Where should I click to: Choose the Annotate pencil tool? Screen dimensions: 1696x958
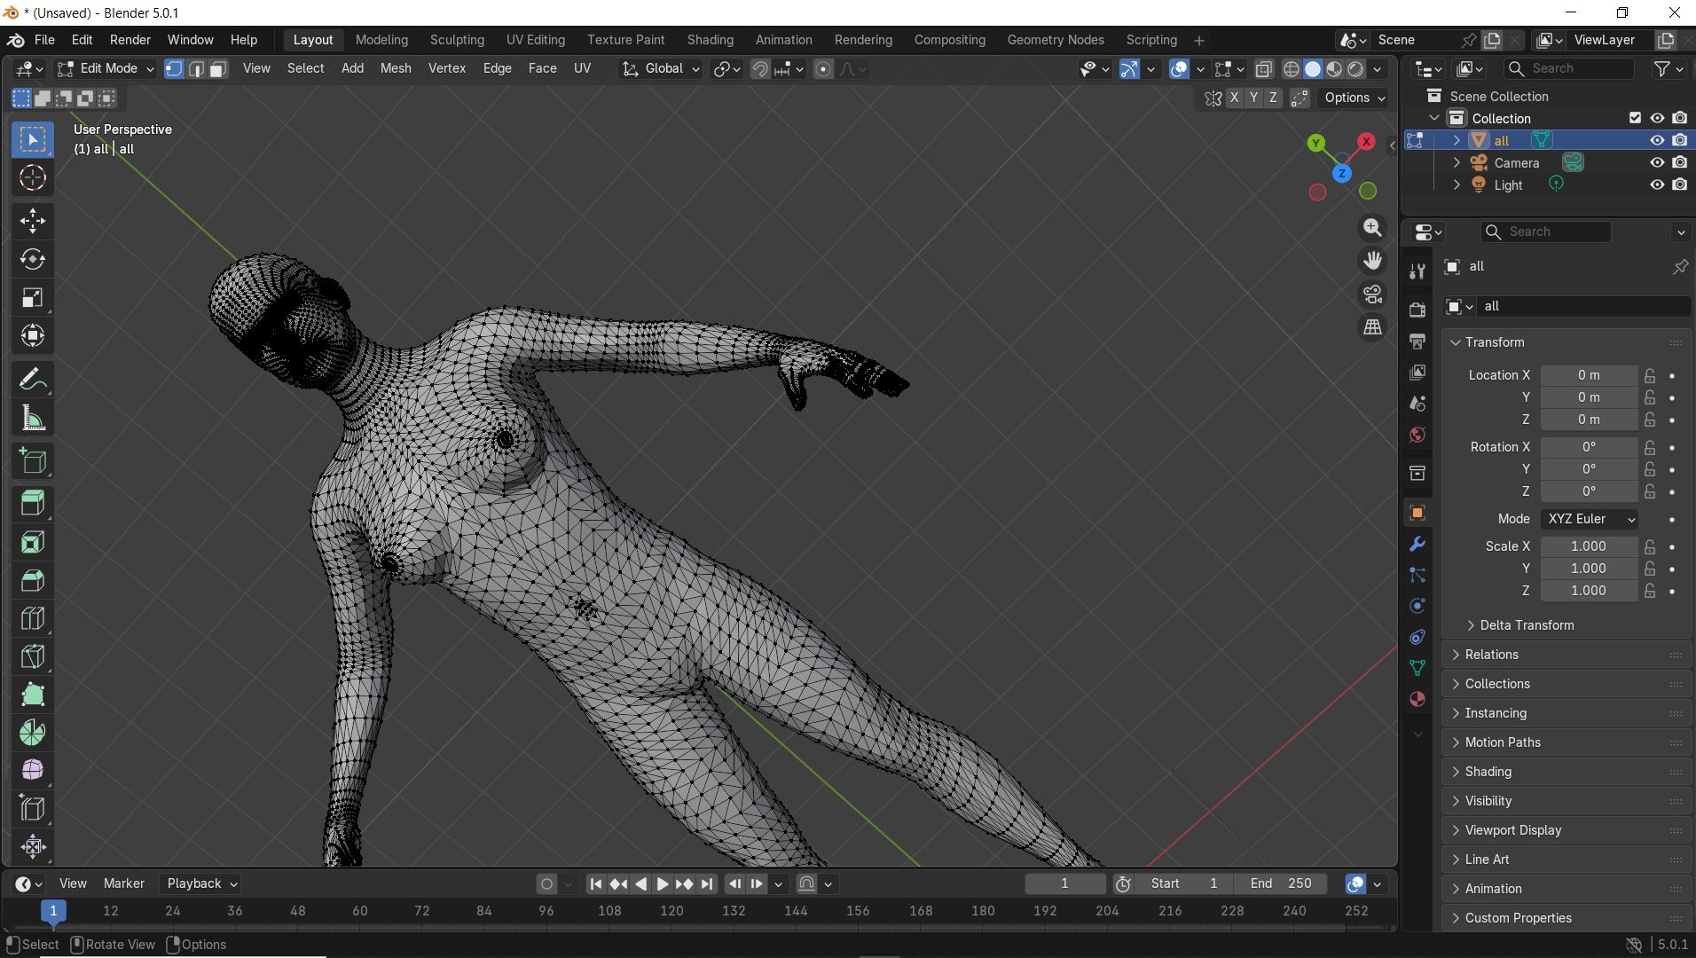[33, 380]
